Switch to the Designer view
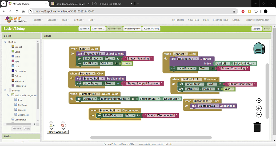This screenshot has height=146, width=276. [x=257, y=29]
